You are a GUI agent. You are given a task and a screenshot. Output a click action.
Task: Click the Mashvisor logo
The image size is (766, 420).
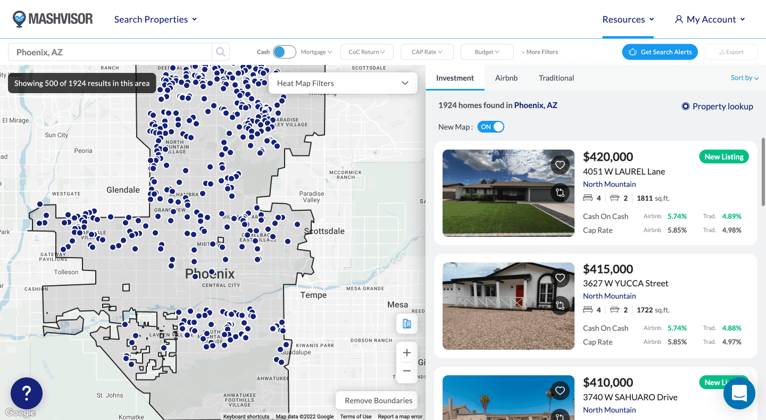pos(52,19)
